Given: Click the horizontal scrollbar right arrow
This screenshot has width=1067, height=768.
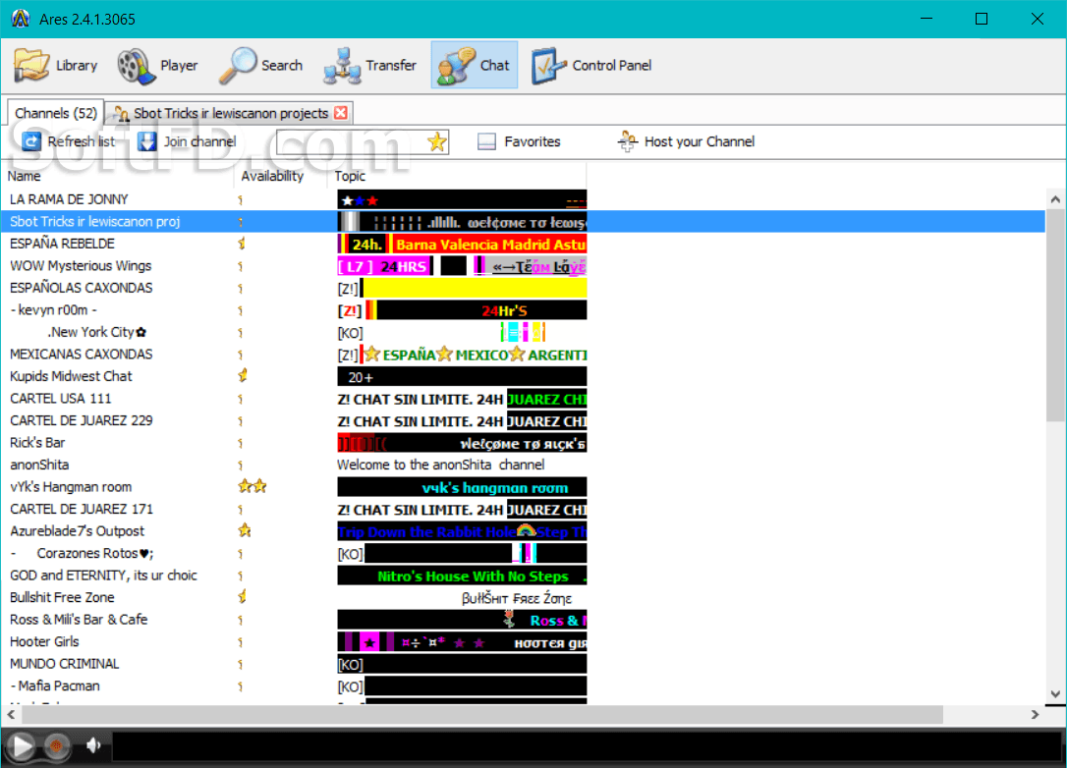Looking at the screenshot, I should [x=1035, y=714].
